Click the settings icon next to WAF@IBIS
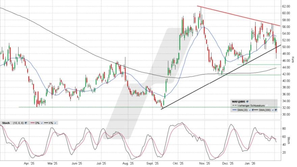Viewport: 297px width, 167px height. (247, 101)
